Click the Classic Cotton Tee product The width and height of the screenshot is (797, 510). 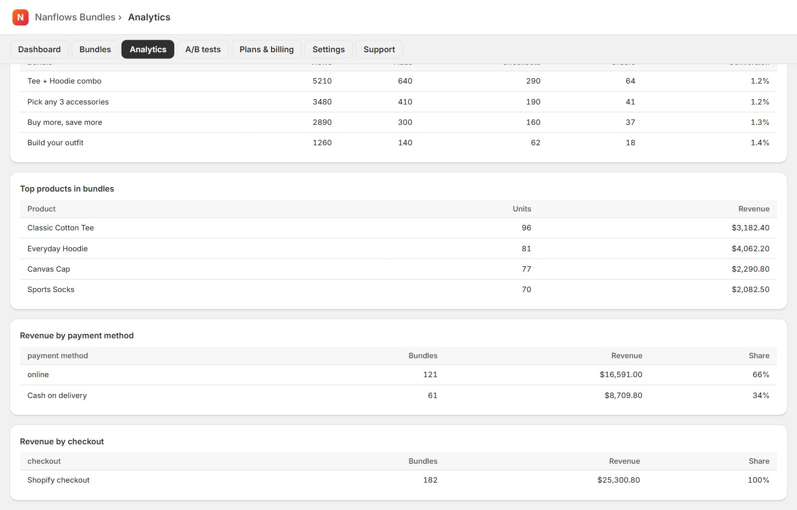(61, 228)
